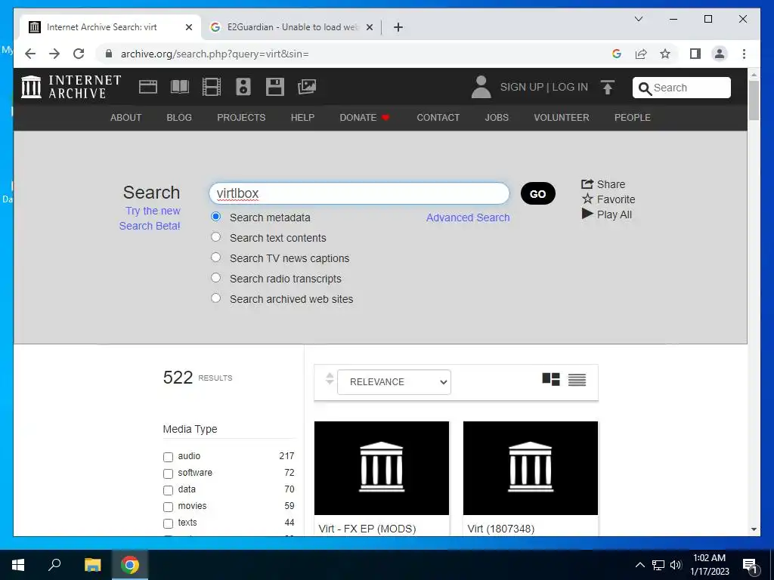
Task: Click SIGN UP link
Action: [522, 87]
